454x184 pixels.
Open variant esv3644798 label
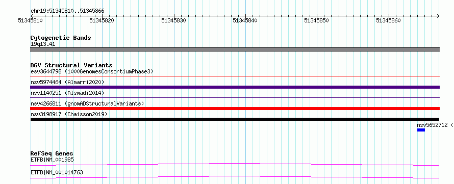(x=92, y=71)
